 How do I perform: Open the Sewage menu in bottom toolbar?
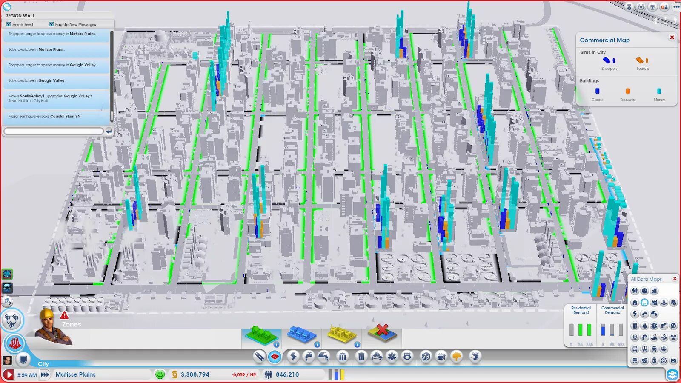pyautogui.click(x=323, y=356)
